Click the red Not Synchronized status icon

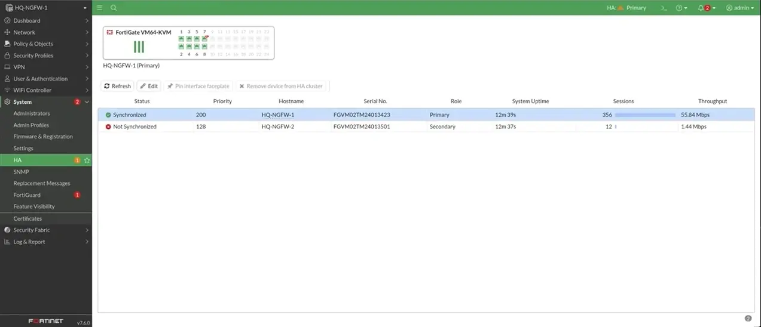click(x=108, y=127)
